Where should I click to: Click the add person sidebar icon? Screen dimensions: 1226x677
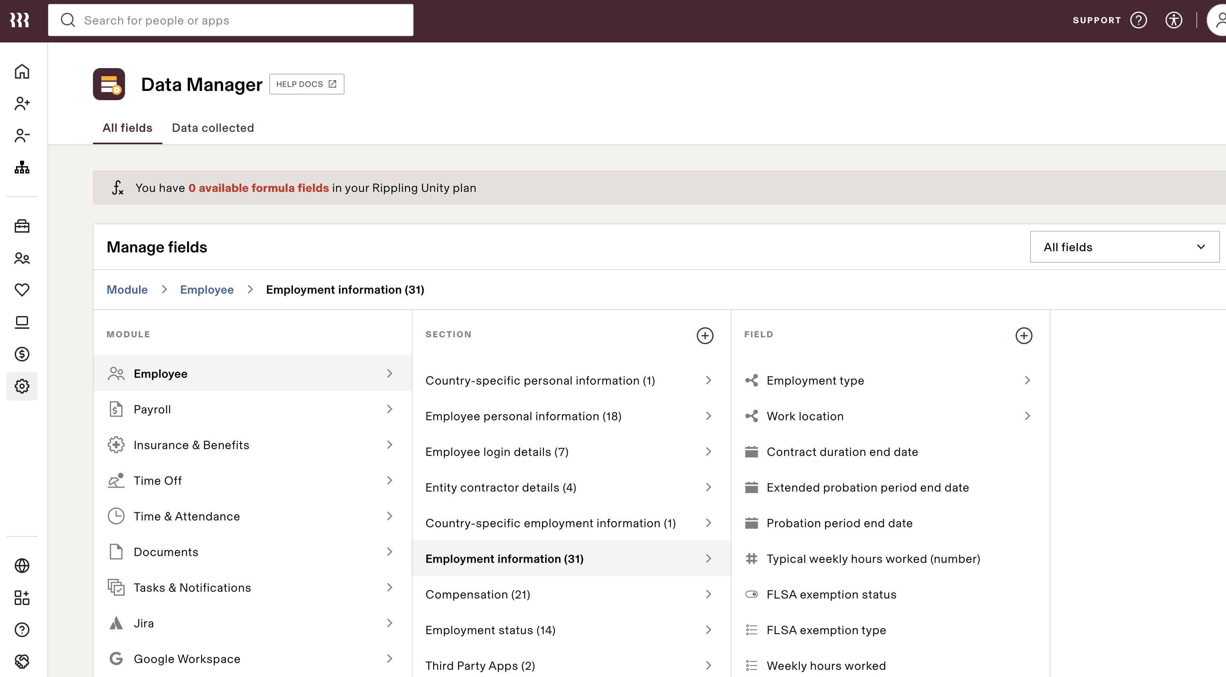(x=22, y=103)
